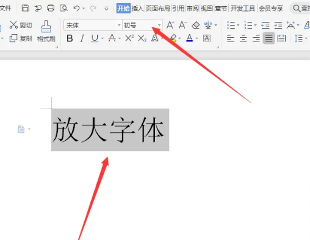Click the Print icon

[x=51, y=8]
